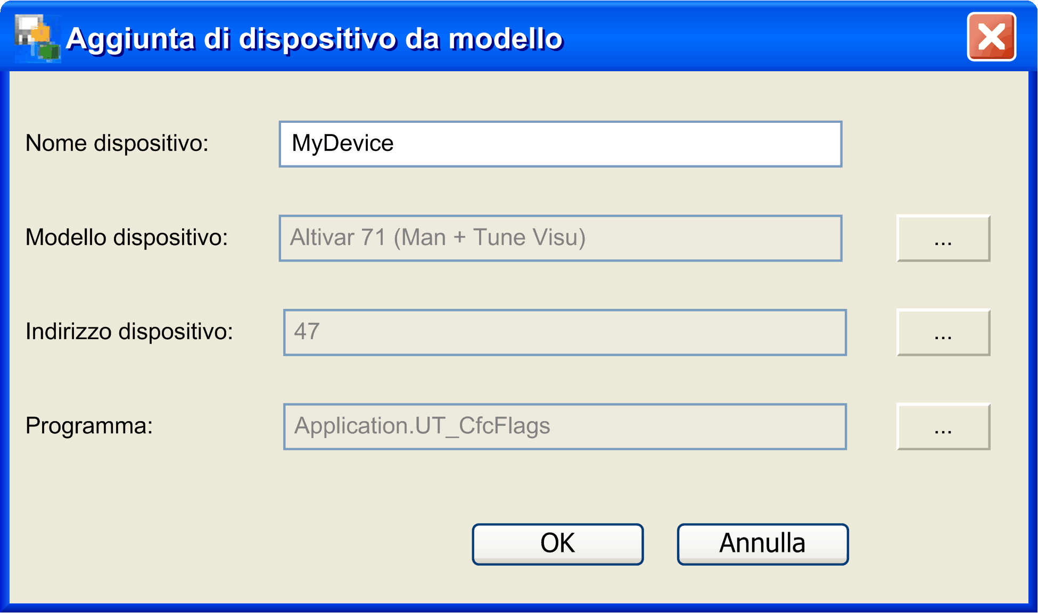1038x613 pixels.
Task: Click the 'Aggiunta di dispositivo da modello' title
Action: [314, 39]
